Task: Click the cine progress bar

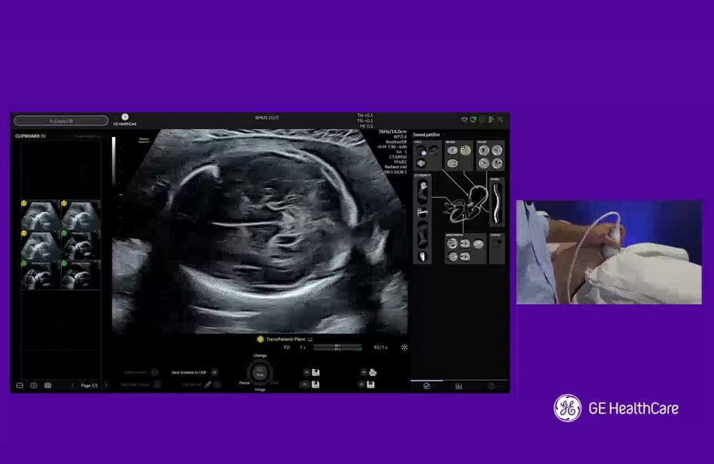Action: click(x=337, y=348)
